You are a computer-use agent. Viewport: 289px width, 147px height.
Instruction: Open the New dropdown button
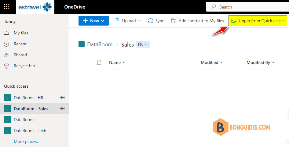[x=93, y=21]
